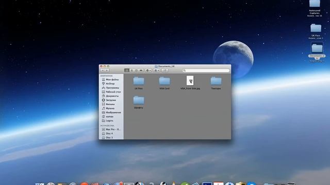The height and width of the screenshot is (185, 330).
Task: Select Documents_UK folder on desktop
Action: pyautogui.click(x=317, y=48)
